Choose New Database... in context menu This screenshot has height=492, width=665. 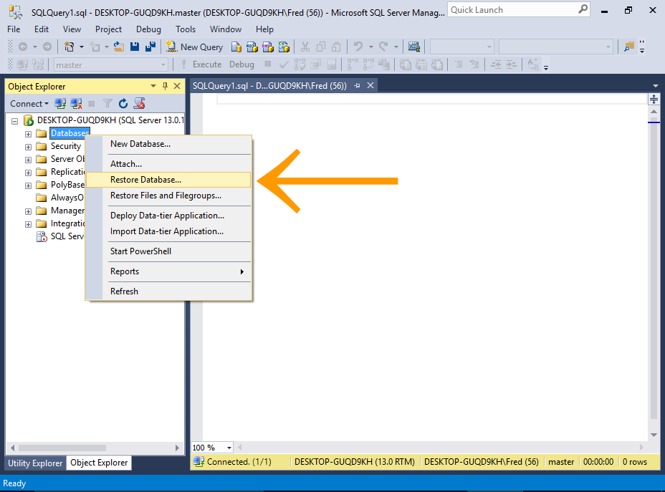(140, 144)
